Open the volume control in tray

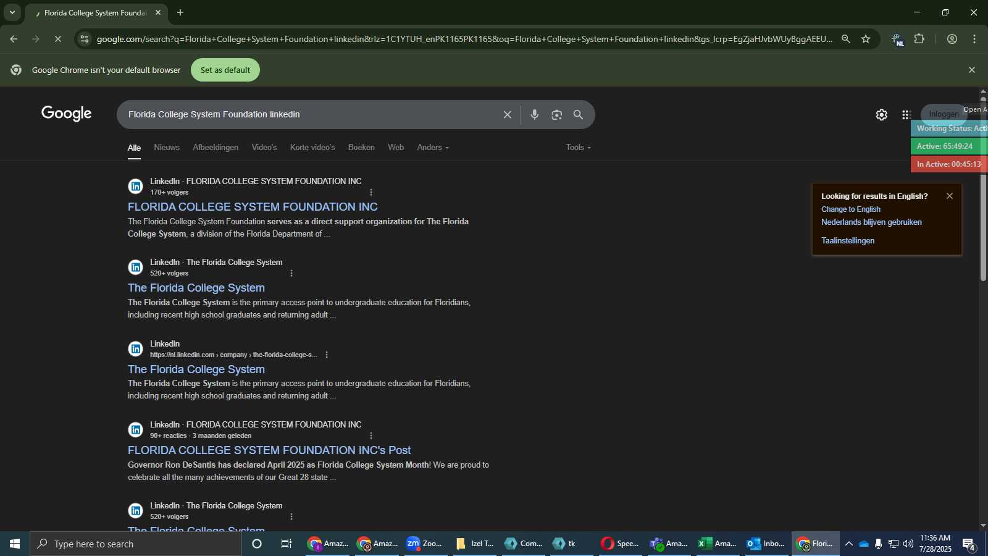tap(908, 544)
